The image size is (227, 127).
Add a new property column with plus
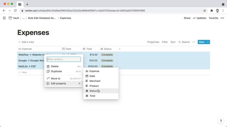pyautogui.click(x=120, y=49)
